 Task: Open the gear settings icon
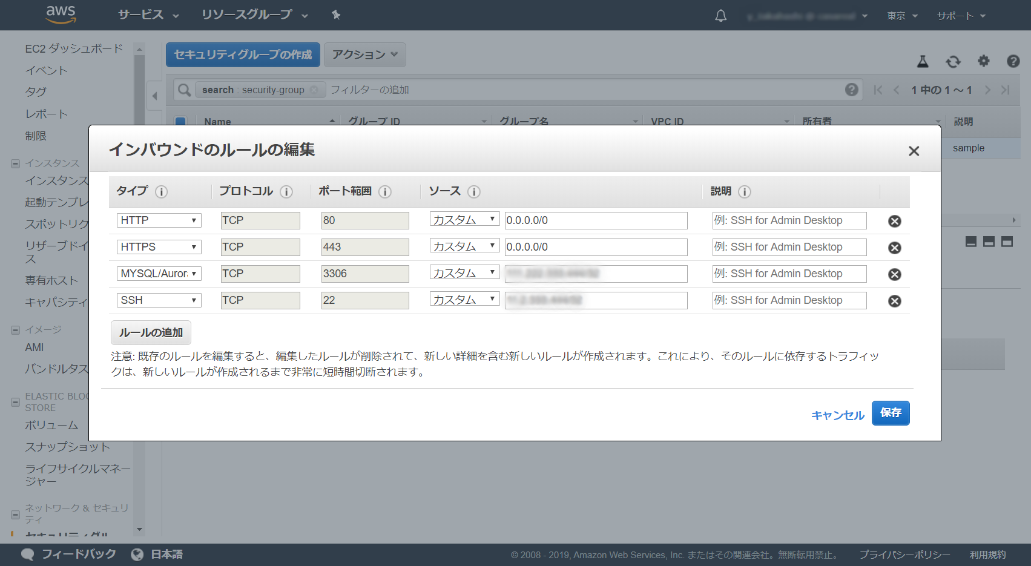tap(984, 61)
